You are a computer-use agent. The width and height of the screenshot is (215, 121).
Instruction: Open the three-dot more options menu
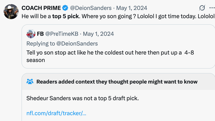coord(212,8)
